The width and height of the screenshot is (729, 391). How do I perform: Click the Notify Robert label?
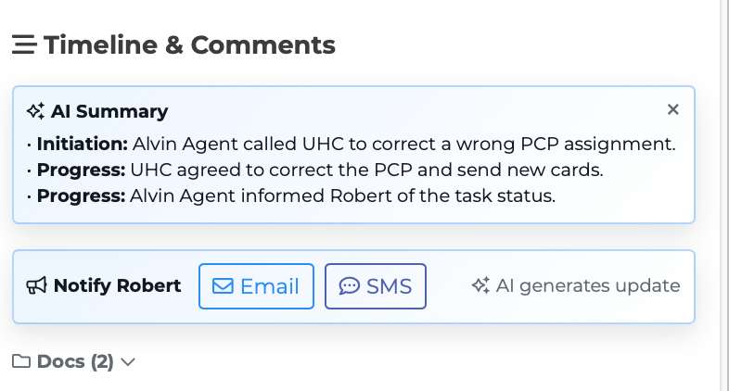point(117,286)
